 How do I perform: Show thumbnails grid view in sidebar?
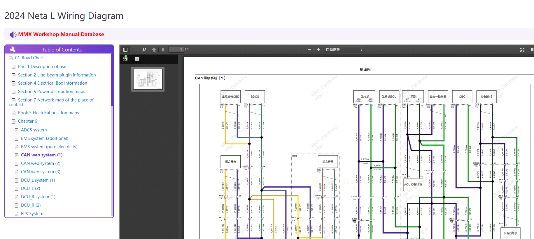(x=137, y=59)
